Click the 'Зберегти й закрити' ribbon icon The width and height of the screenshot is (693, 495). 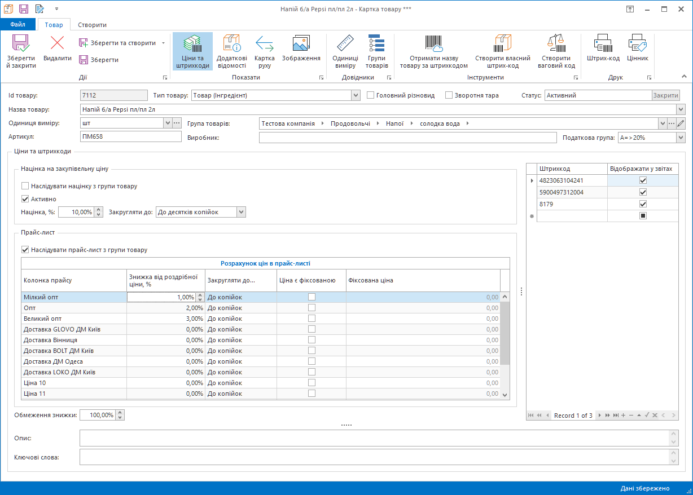click(21, 51)
